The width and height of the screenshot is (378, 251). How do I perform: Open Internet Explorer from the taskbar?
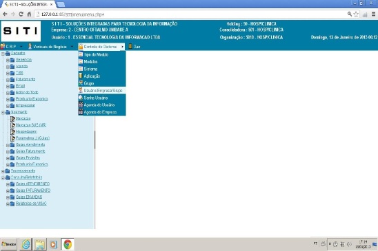(x=26, y=245)
